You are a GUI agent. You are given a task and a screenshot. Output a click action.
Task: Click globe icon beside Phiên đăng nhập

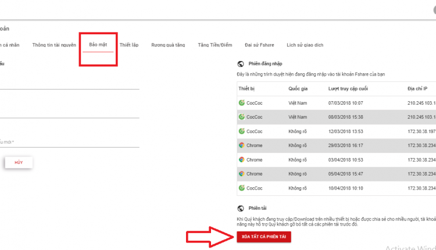coord(241,64)
